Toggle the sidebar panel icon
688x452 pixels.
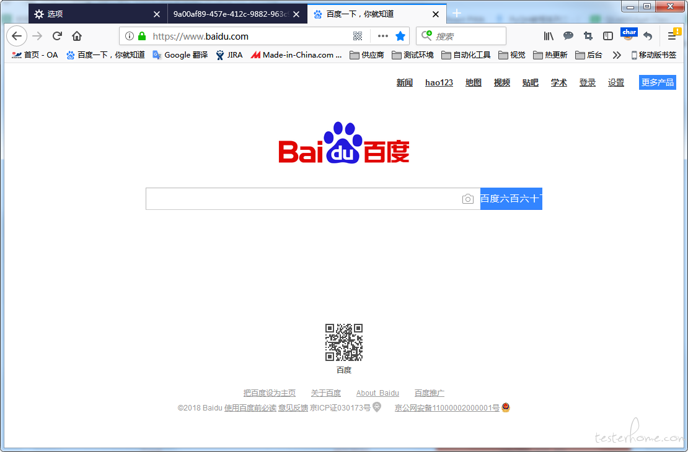pos(607,36)
